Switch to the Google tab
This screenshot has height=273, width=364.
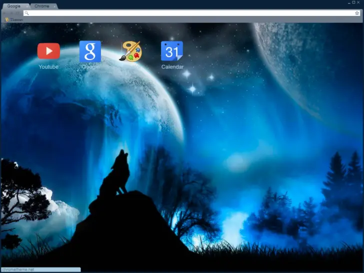pyautogui.click(x=13, y=6)
